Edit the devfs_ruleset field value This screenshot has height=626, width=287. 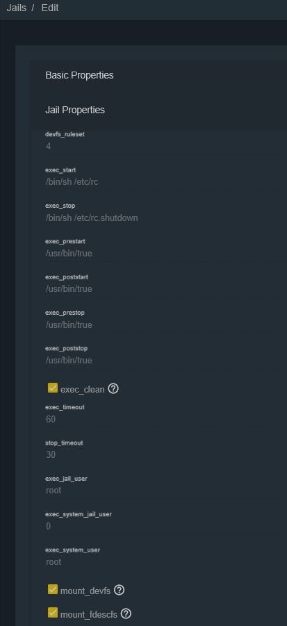166,146
